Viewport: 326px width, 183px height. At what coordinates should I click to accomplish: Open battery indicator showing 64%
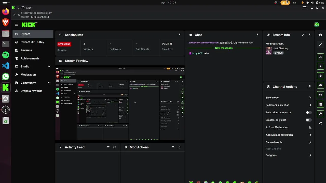320,3
